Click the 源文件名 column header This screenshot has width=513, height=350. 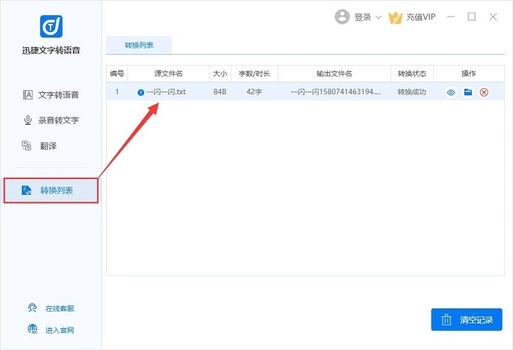coord(168,74)
